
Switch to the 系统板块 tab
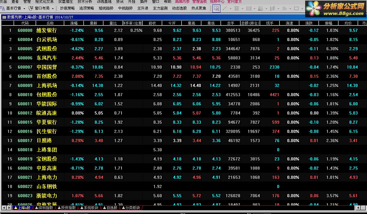(89, 208)
